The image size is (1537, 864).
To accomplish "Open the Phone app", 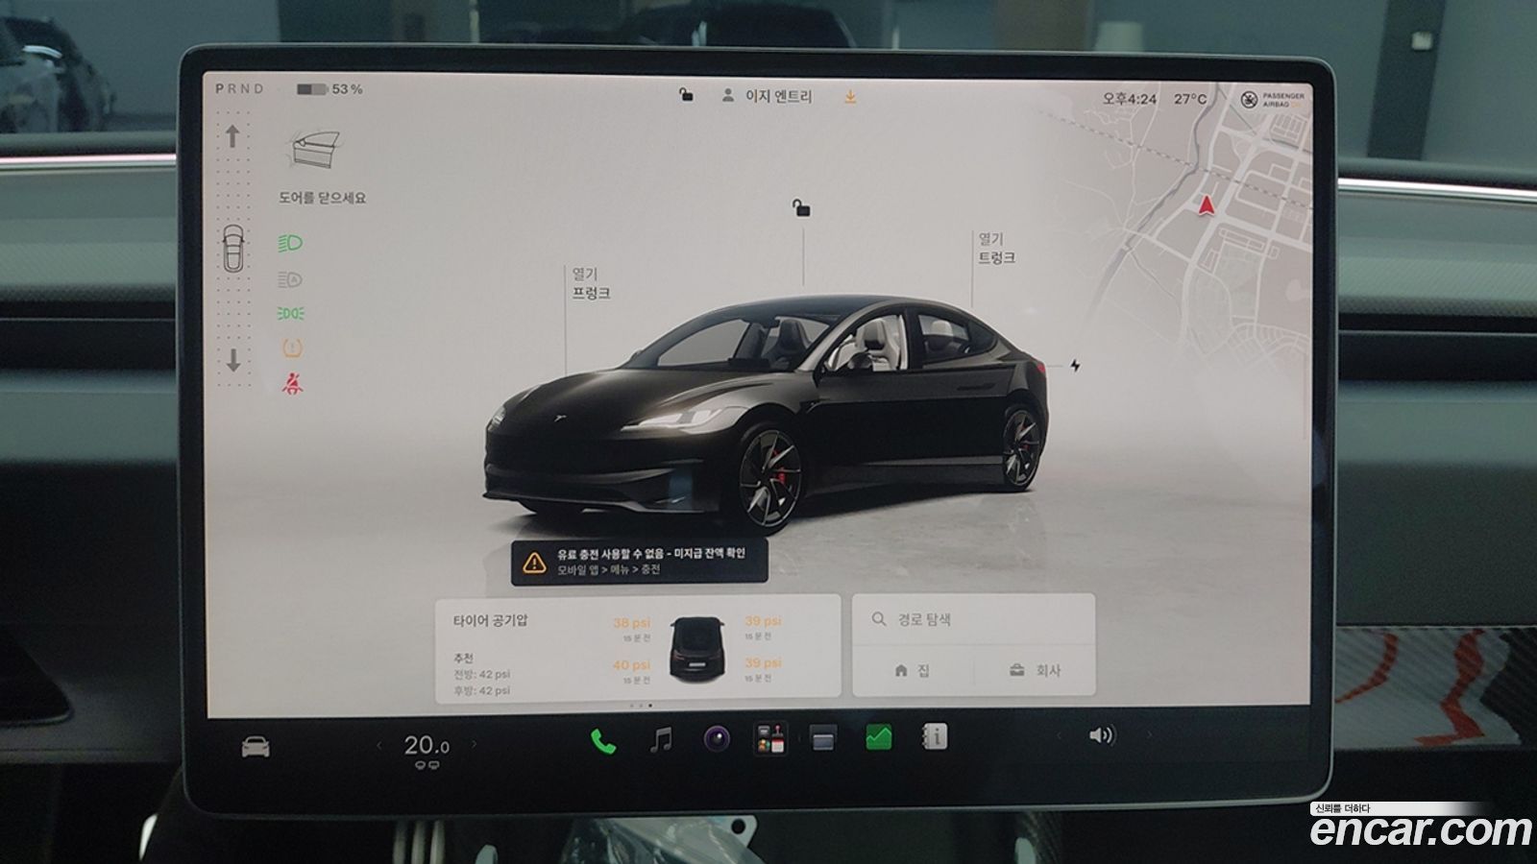I will (x=603, y=740).
